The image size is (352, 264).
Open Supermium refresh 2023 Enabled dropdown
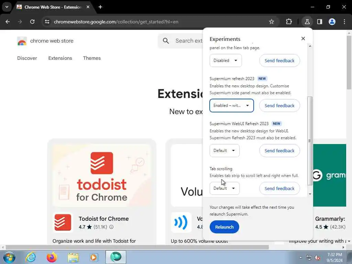click(231, 106)
